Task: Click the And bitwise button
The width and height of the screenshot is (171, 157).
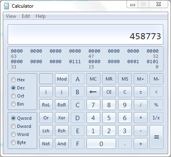Action: (x=62, y=144)
